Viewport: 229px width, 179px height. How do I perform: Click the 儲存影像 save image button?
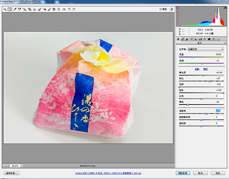point(11,173)
